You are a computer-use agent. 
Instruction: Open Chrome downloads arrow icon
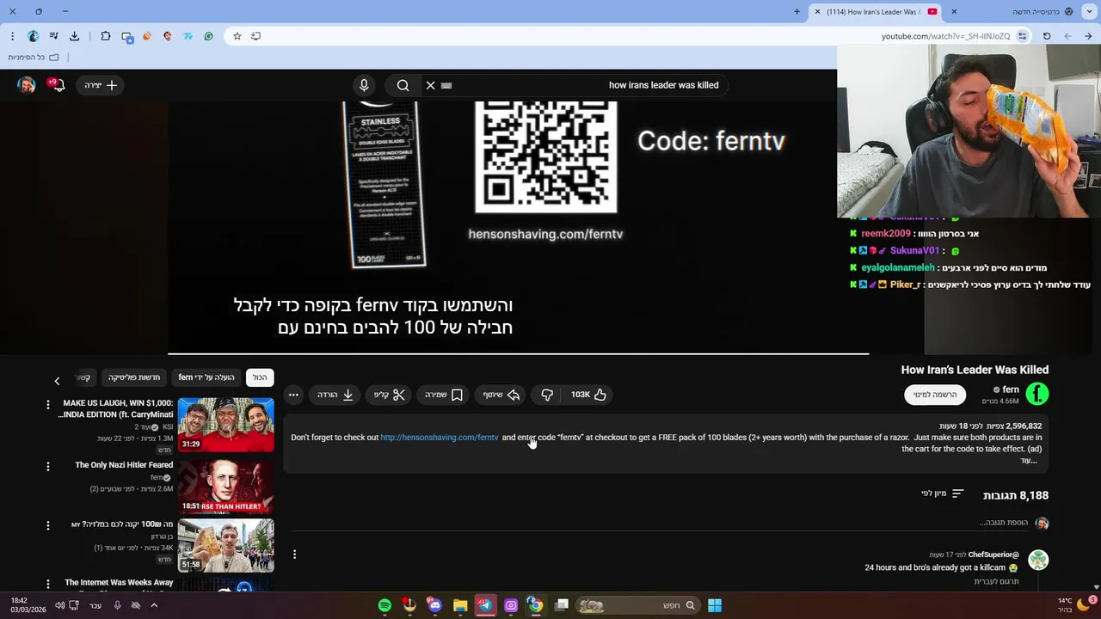click(x=74, y=36)
